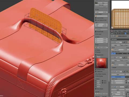Open Image menu in UV editor
This screenshot has width=129, height=97.
click(124, 31)
